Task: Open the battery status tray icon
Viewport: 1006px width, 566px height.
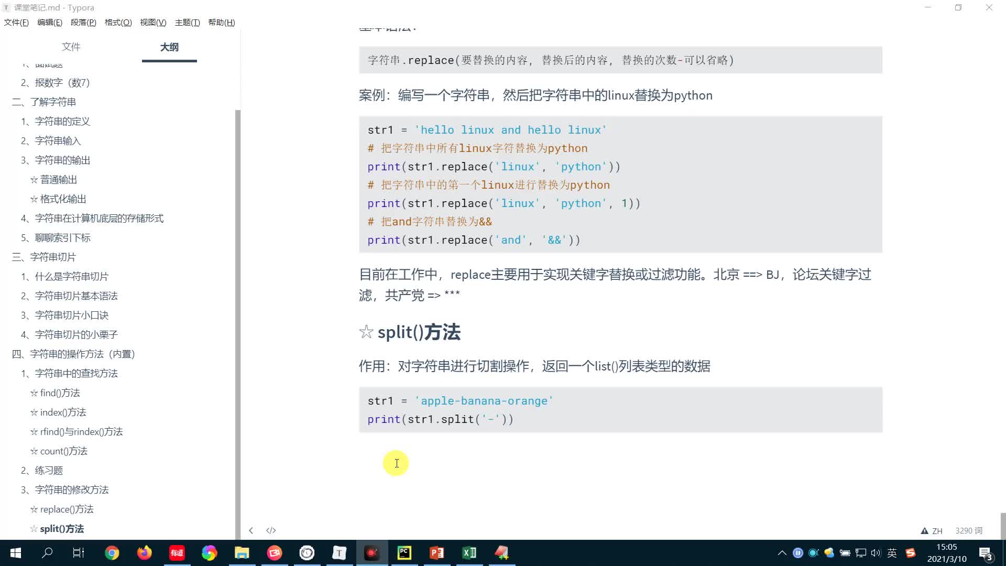Action: [x=845, y=553]
